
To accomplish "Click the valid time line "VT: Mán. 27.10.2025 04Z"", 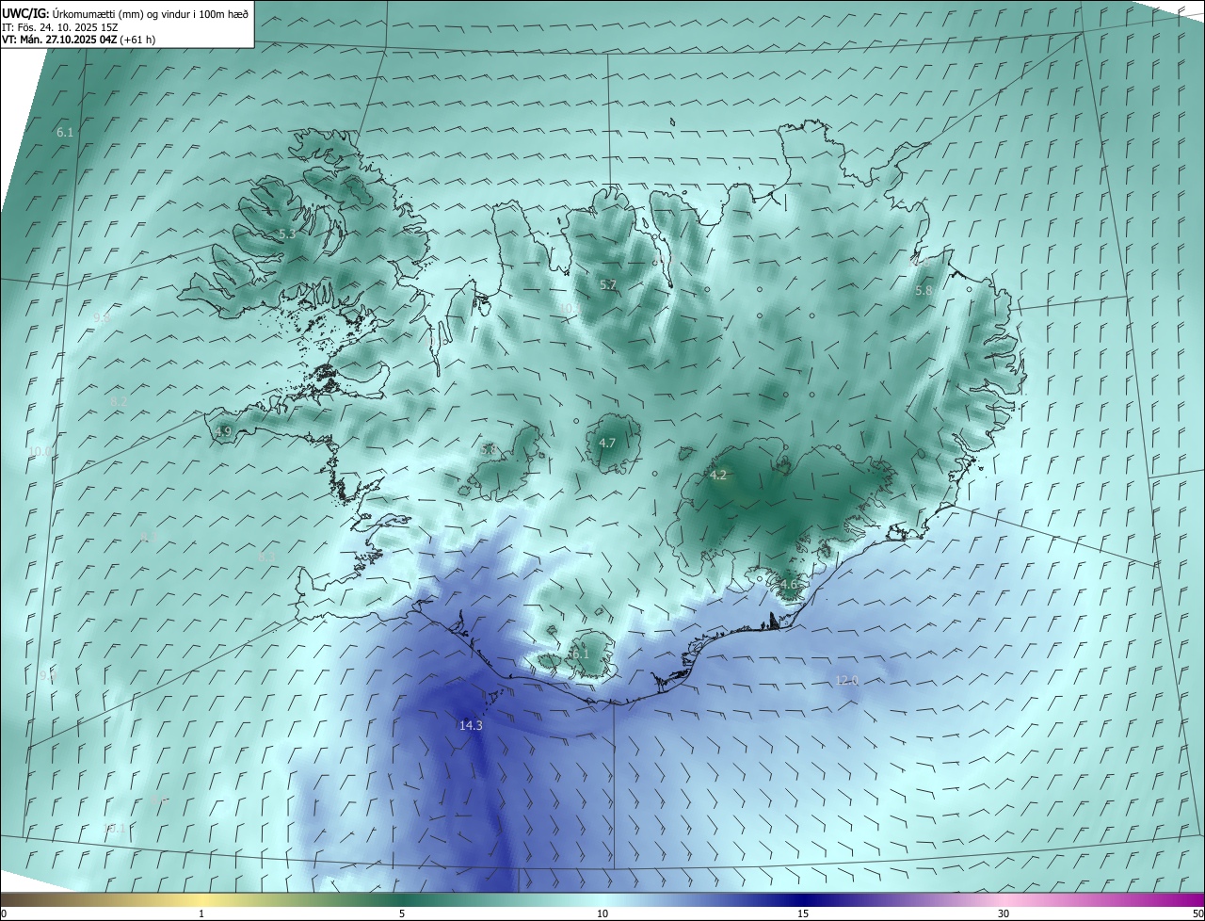I will [x=58, y=40].
